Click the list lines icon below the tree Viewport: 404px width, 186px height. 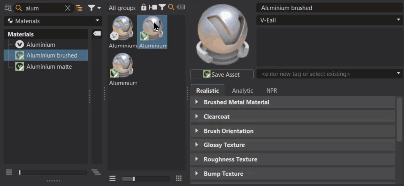click(9, 172)
